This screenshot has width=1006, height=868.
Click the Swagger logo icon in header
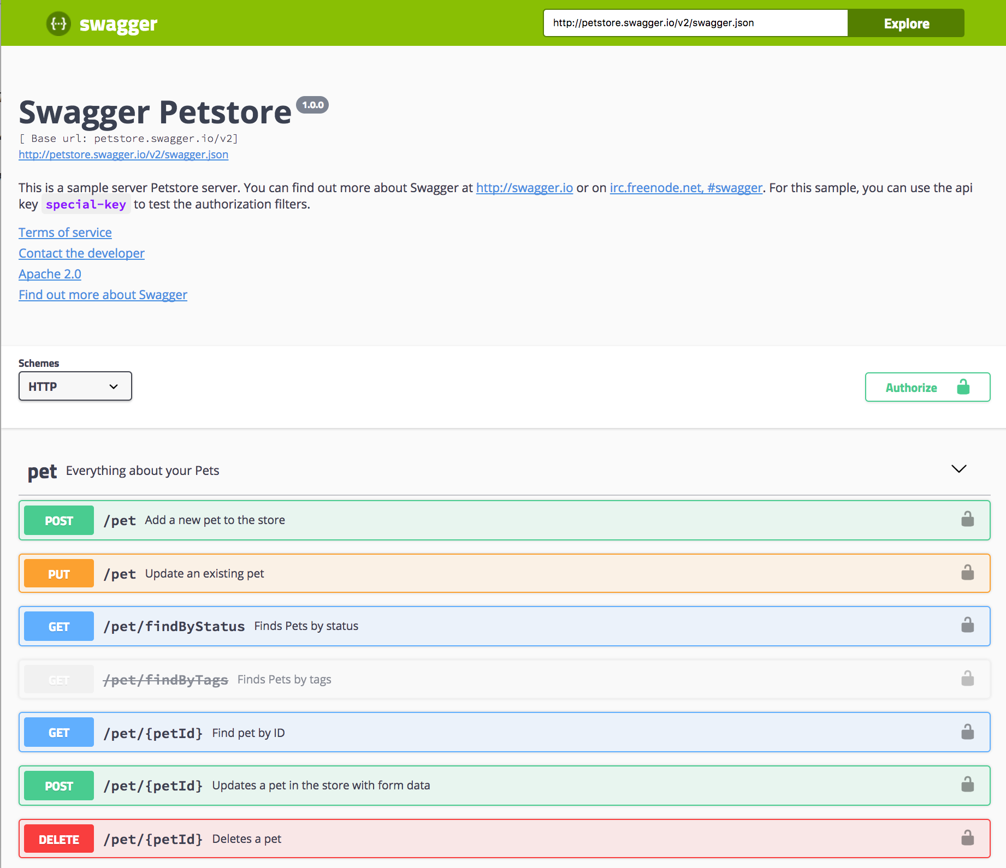(x=58, y=23)
